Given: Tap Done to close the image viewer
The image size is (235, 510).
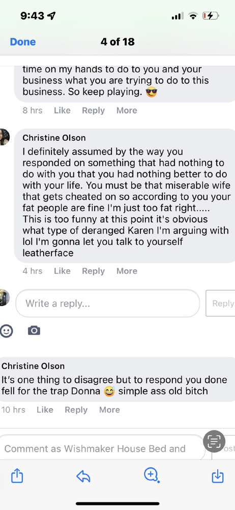Looking at the screenshot, I should pos(23,42).
